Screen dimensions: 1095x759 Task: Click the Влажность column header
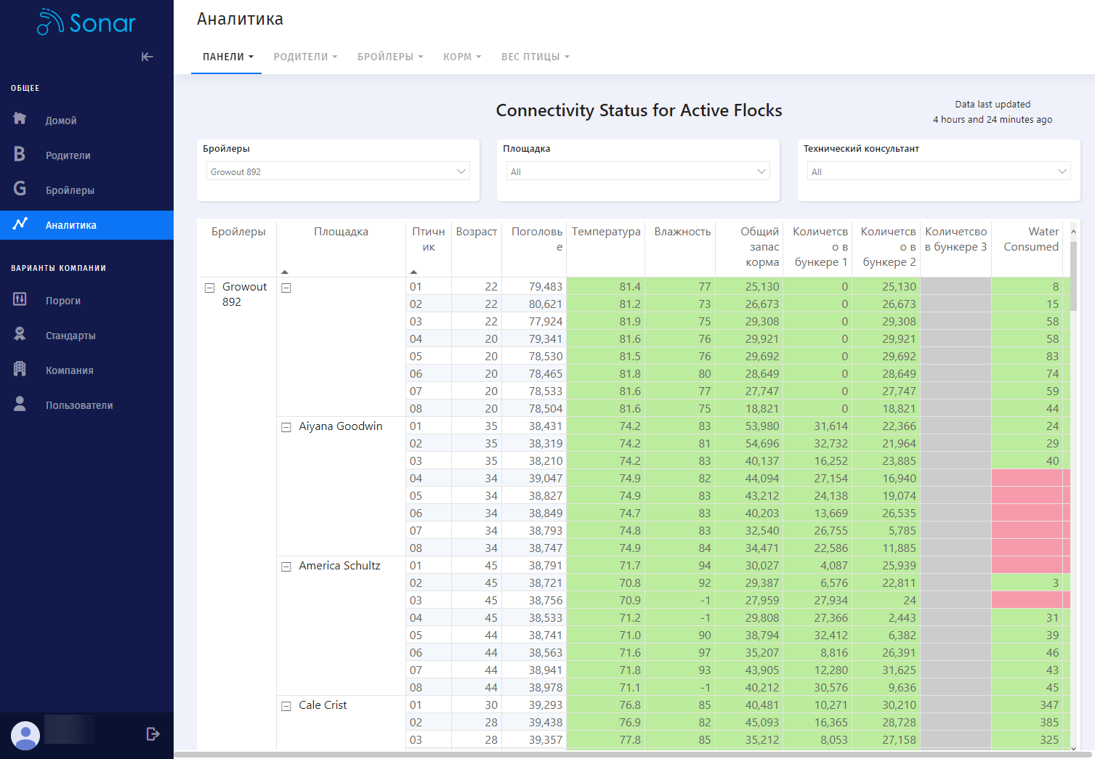coord(682,232)
